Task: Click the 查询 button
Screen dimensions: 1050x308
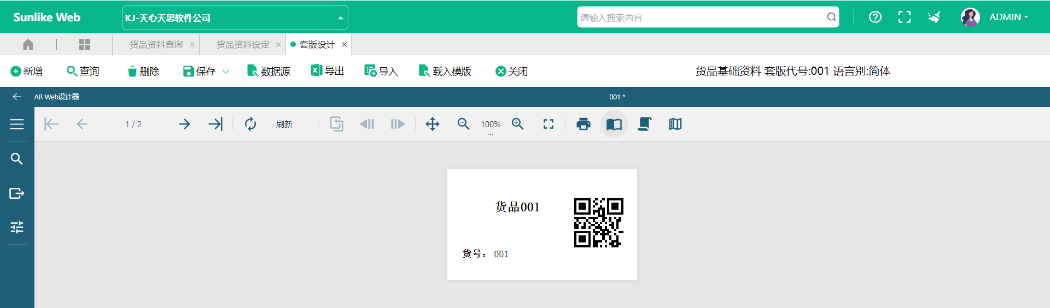Action: click(x=83, y=72)
